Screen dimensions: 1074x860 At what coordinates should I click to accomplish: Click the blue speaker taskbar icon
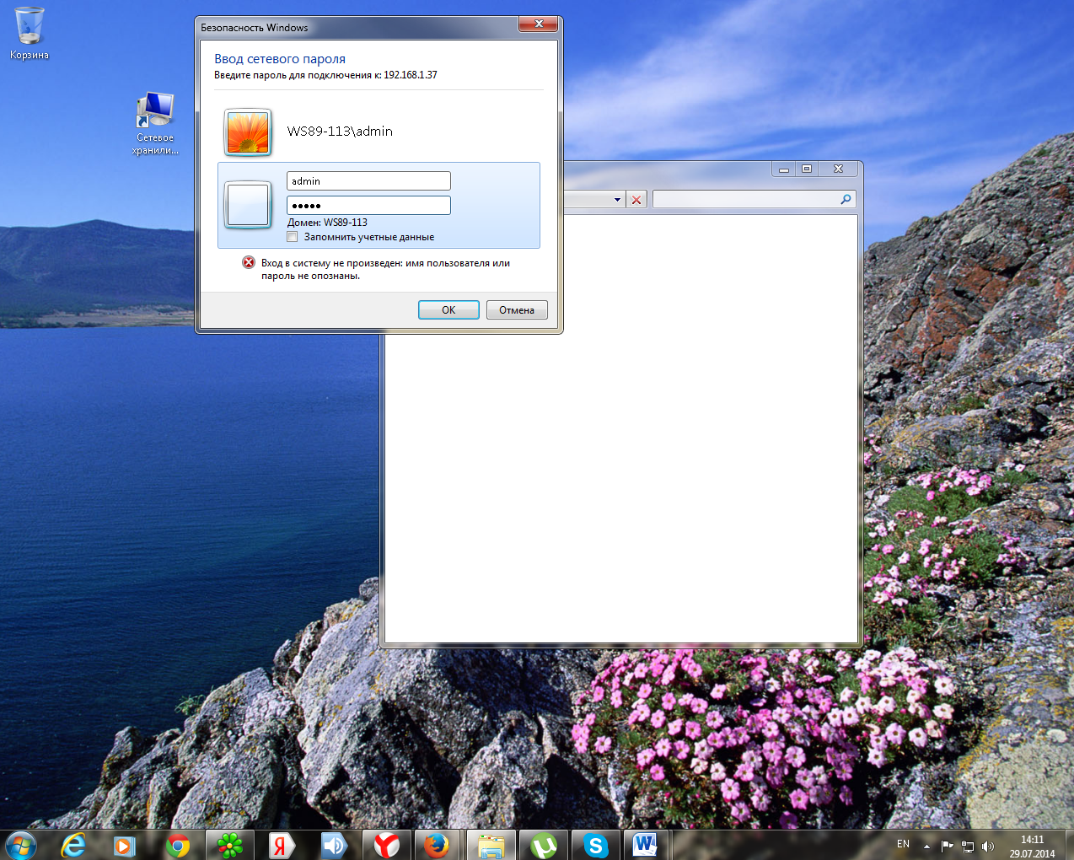[x=334, y=846]
